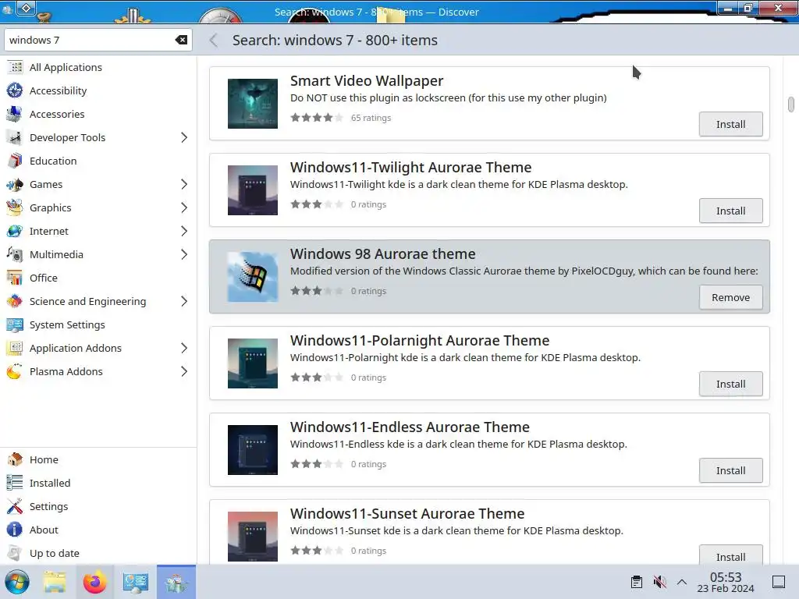
Task: Open the window menu icon in titlebar
Action: [x=27, y=8]
